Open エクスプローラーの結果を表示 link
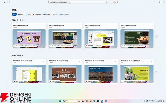166x103 pixels. [x=61, y=14]
